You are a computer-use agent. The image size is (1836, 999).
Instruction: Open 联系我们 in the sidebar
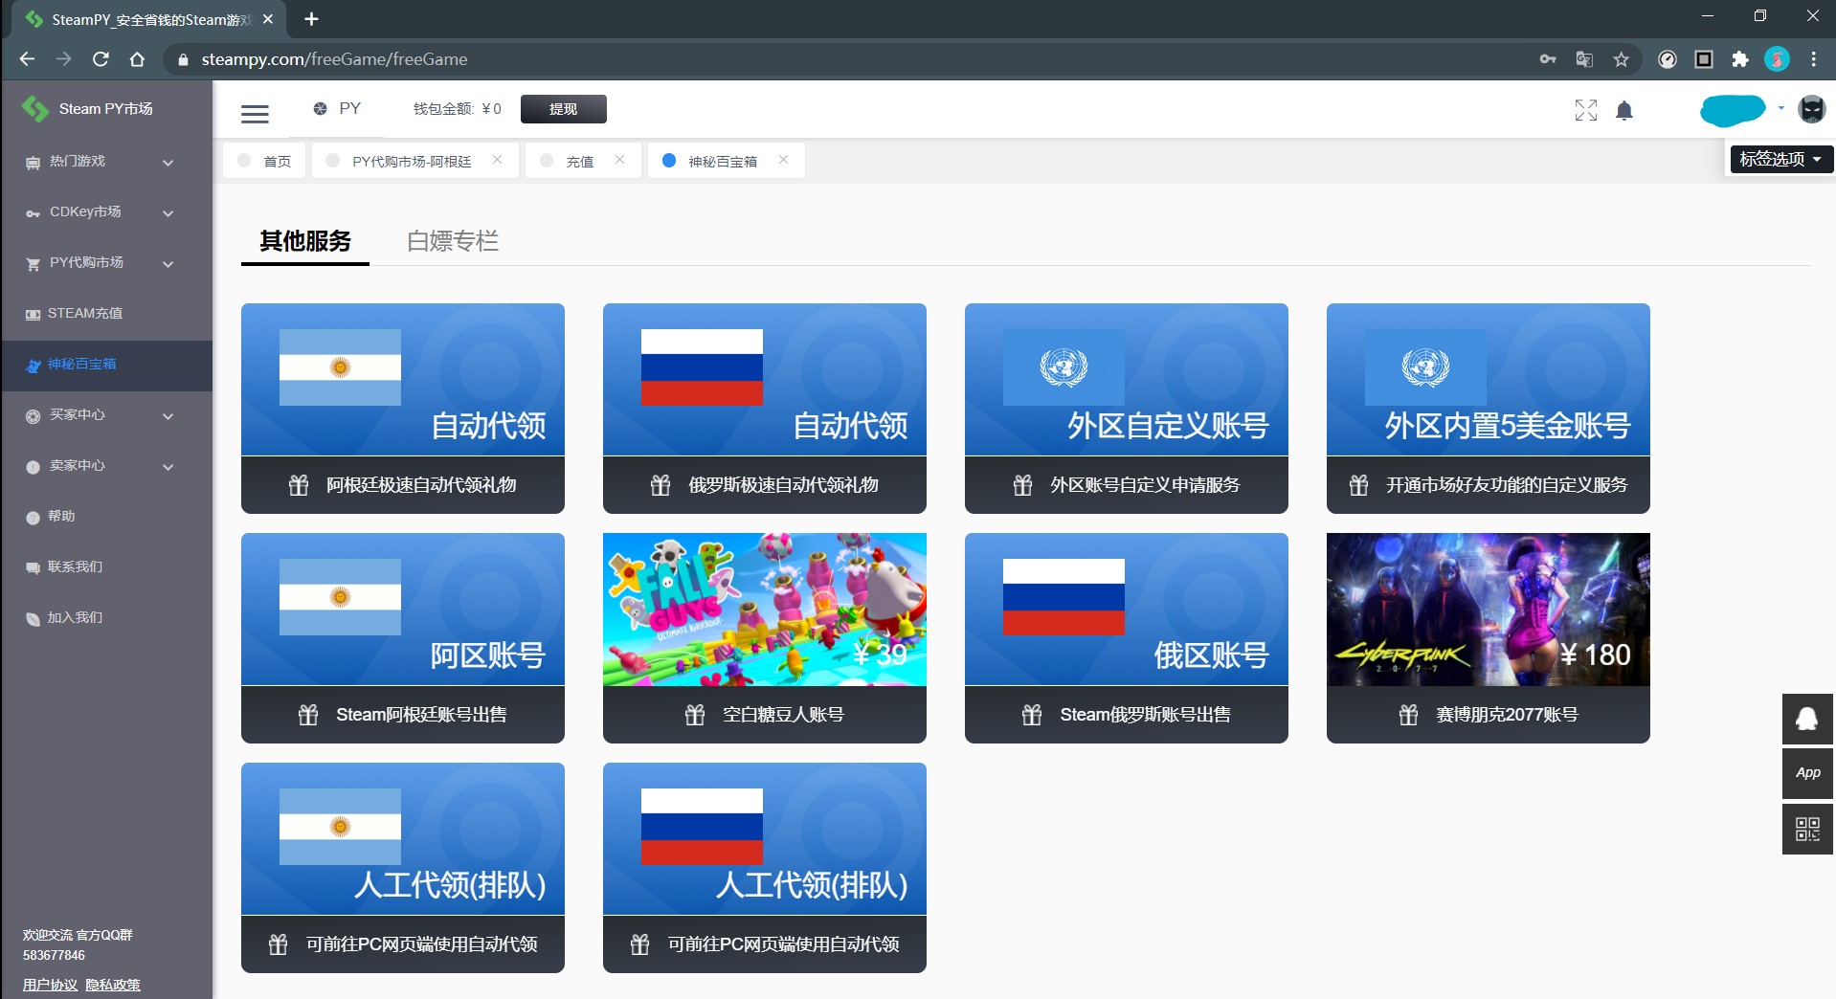click(x=107, y=567)
